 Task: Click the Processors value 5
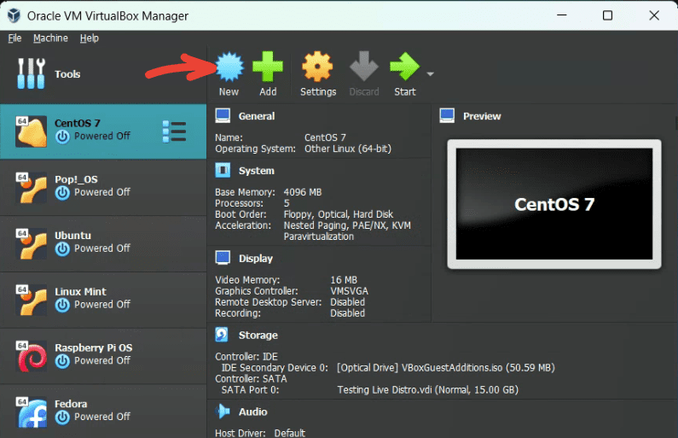tap(287, 203)
